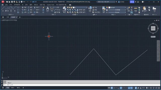
Task: Click the signed-in user account button
Action: point(121,2)
